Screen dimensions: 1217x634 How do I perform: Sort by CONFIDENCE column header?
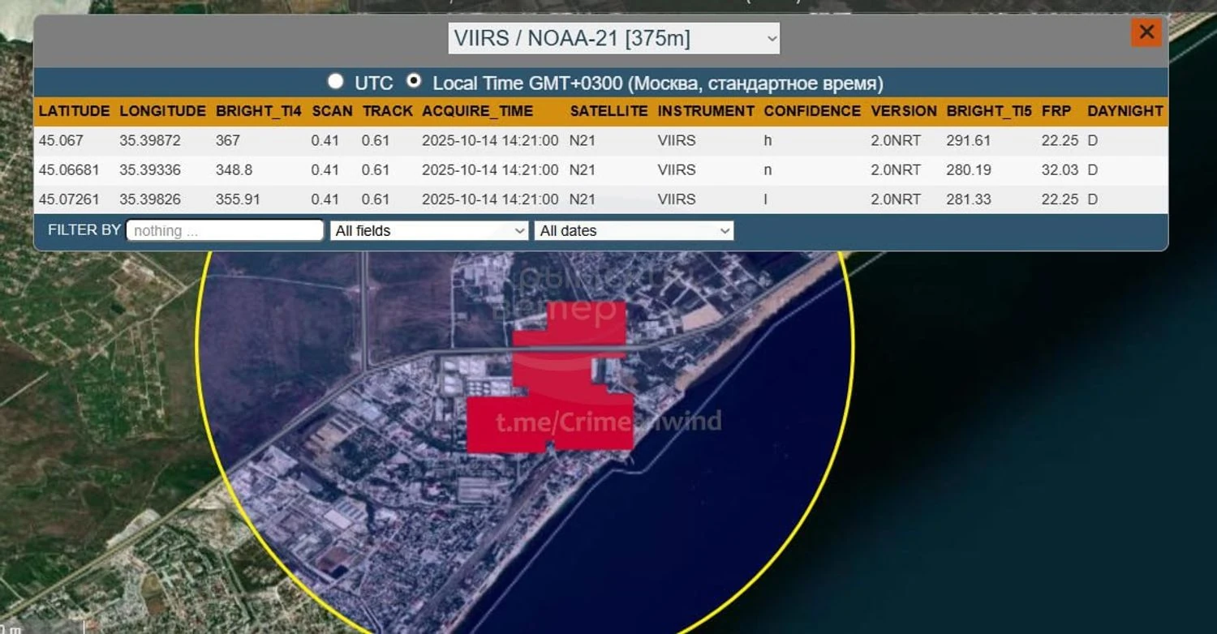click(812, 111)
